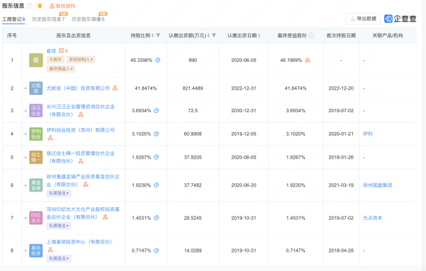
Task: Open the 股权结构 equity structure link
Action: click(x=62, y=6)
